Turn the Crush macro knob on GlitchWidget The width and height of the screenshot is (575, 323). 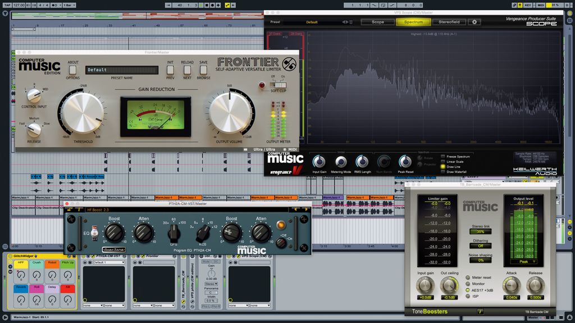[36, 275]
